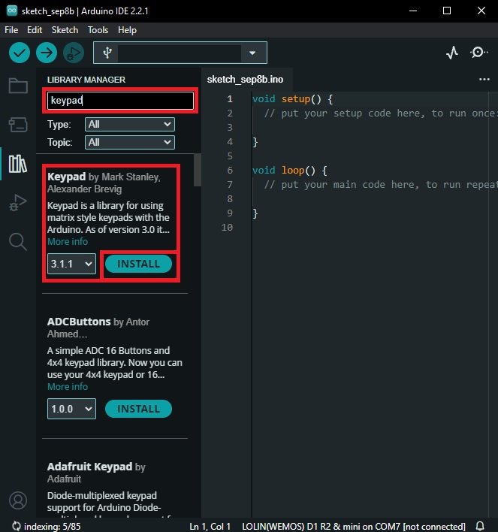Click the Verify sketch checkmark button
Image resolution: width=498 pixels, height=532 pixels.
(x=20, y=53)
